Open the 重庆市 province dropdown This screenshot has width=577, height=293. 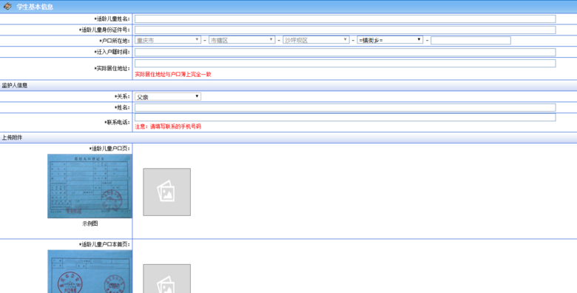pyautogui.click(x=168, y=40)
